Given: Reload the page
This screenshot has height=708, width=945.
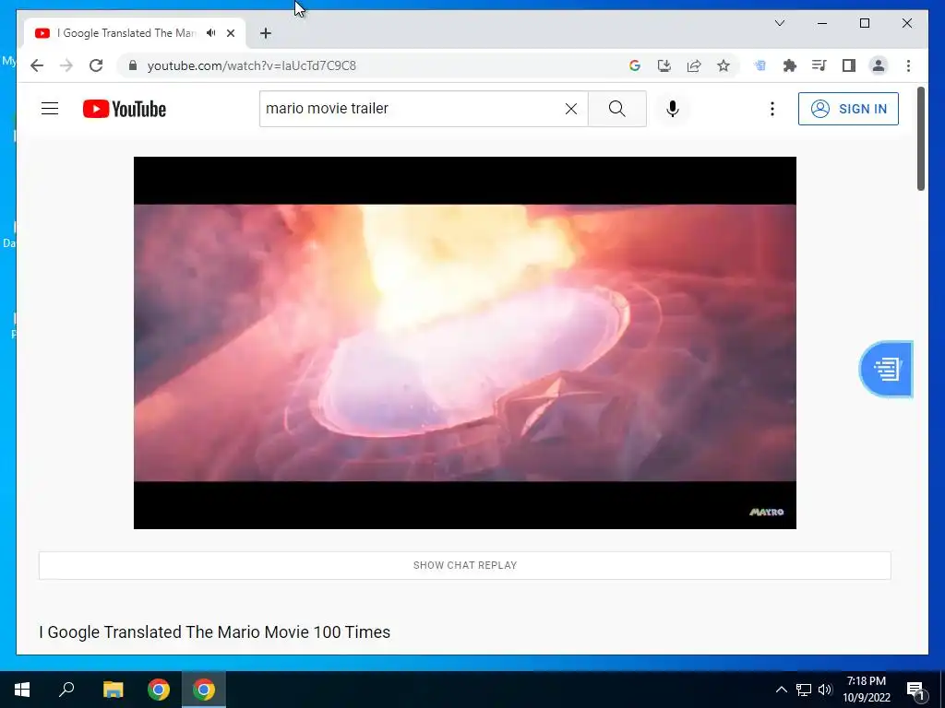Looking at the screenshot, I should coord(96,65).
